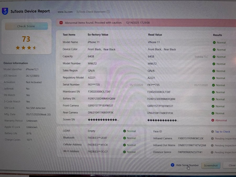Click the Tap to Check icon for Face ID
Image resolution: width=236 pixels, height=177 pixels.
click(212, 132)
